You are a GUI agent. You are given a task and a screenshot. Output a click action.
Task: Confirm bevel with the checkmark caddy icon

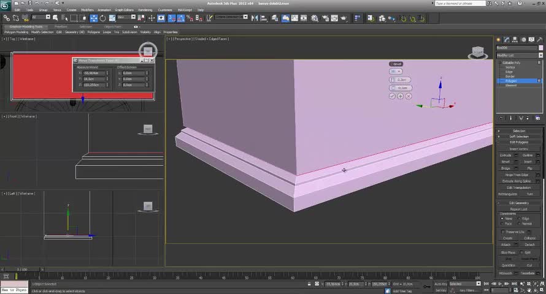[392, 96]
